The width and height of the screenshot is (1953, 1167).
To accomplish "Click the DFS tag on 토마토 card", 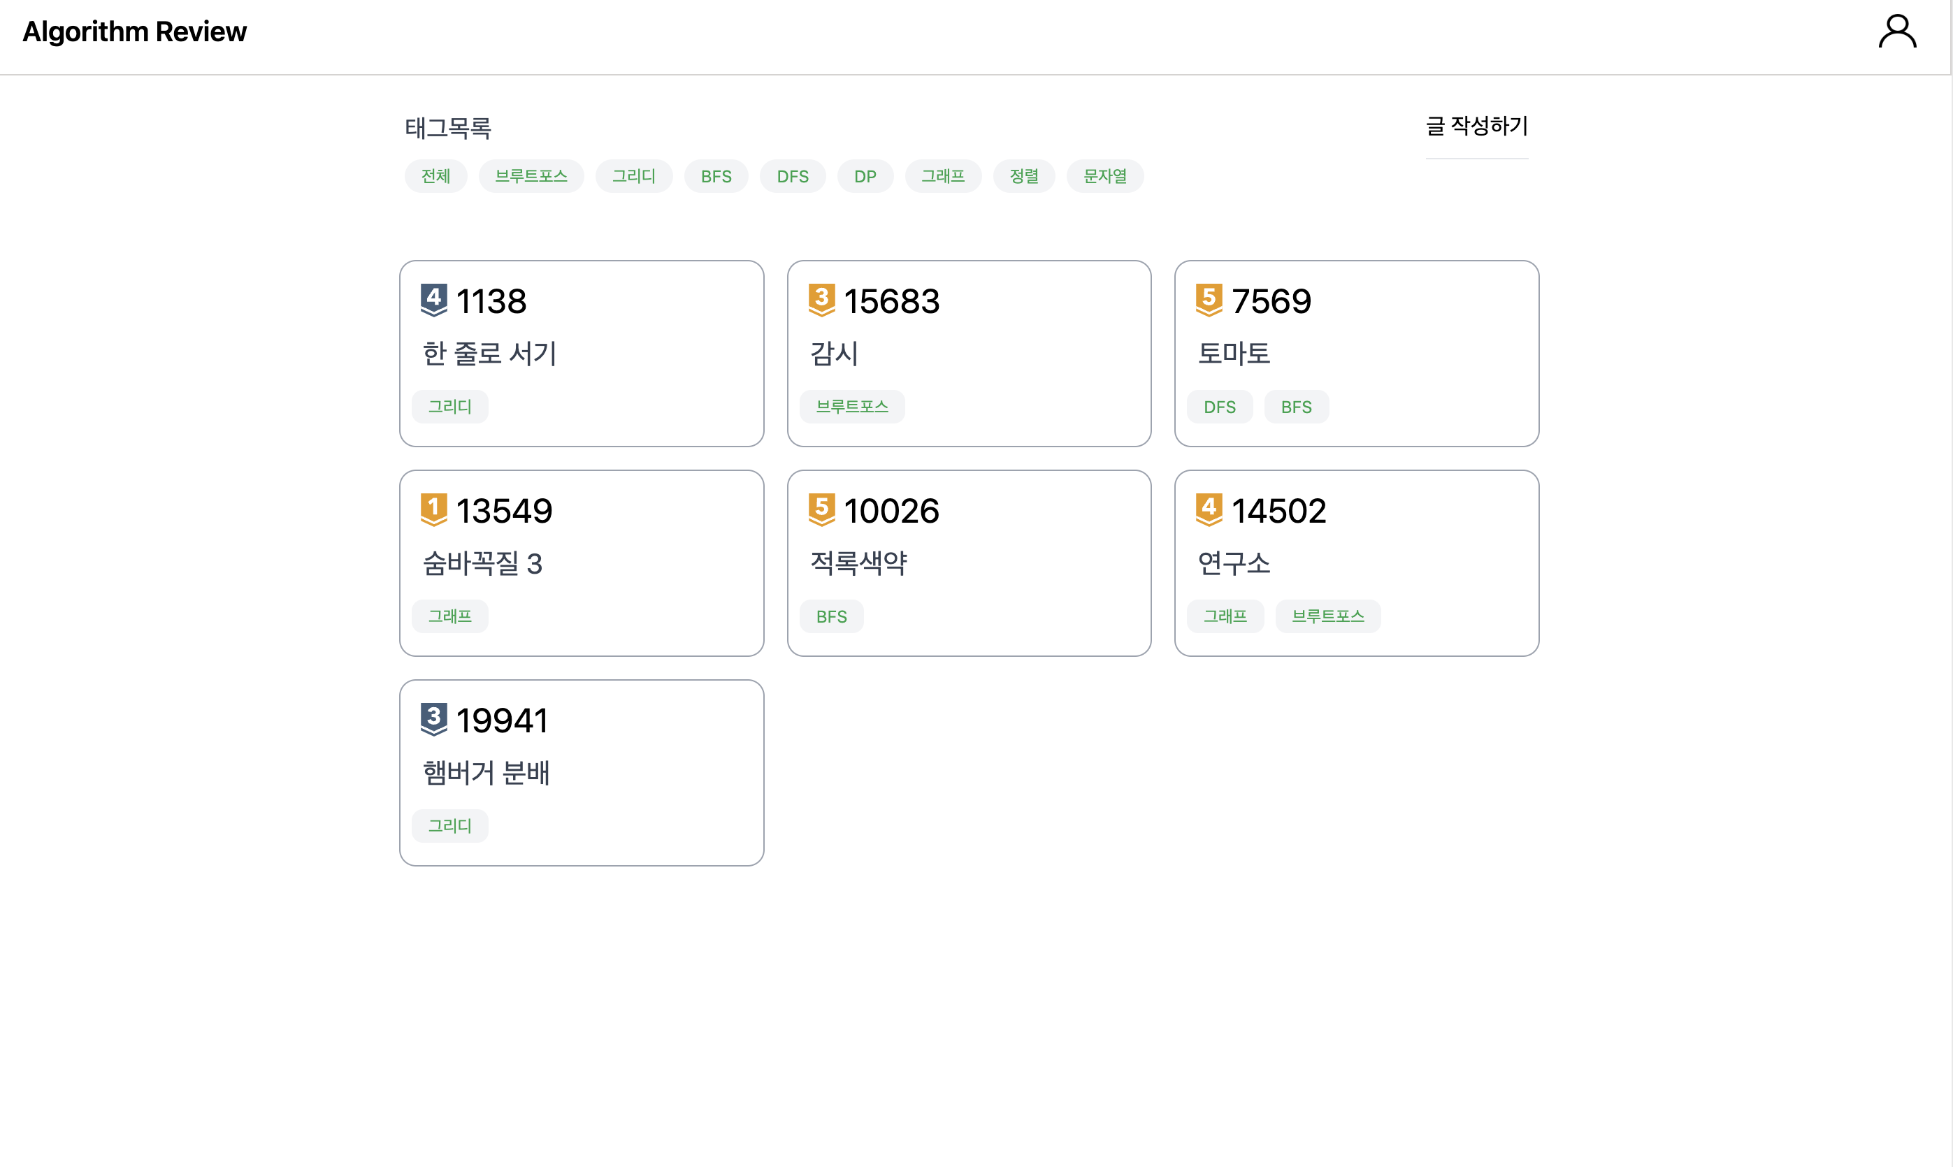I will point(1219,407).
